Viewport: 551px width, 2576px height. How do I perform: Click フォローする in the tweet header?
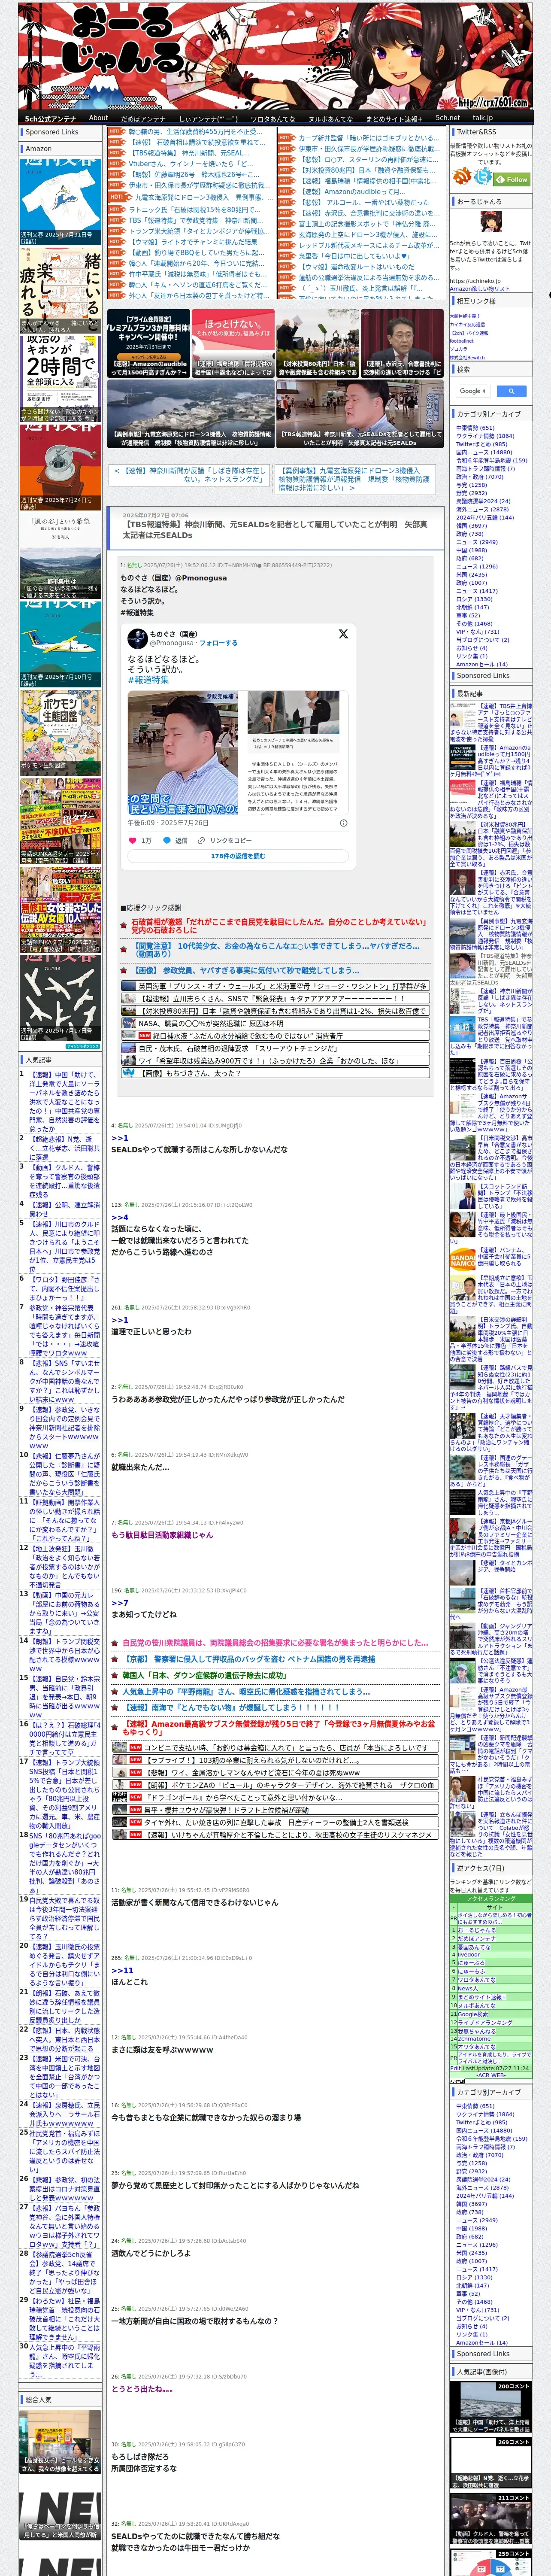(x=218, y=643)
